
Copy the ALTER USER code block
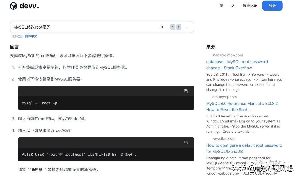click(186, 142)
